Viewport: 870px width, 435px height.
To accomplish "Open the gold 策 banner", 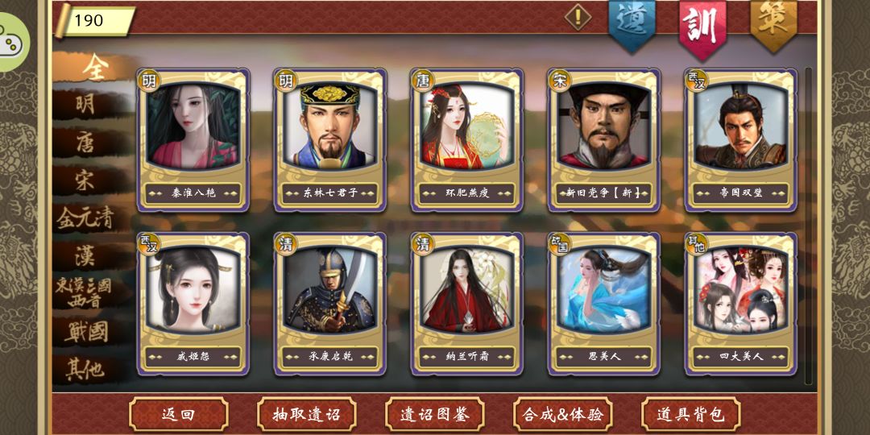I will pos(773,25).
